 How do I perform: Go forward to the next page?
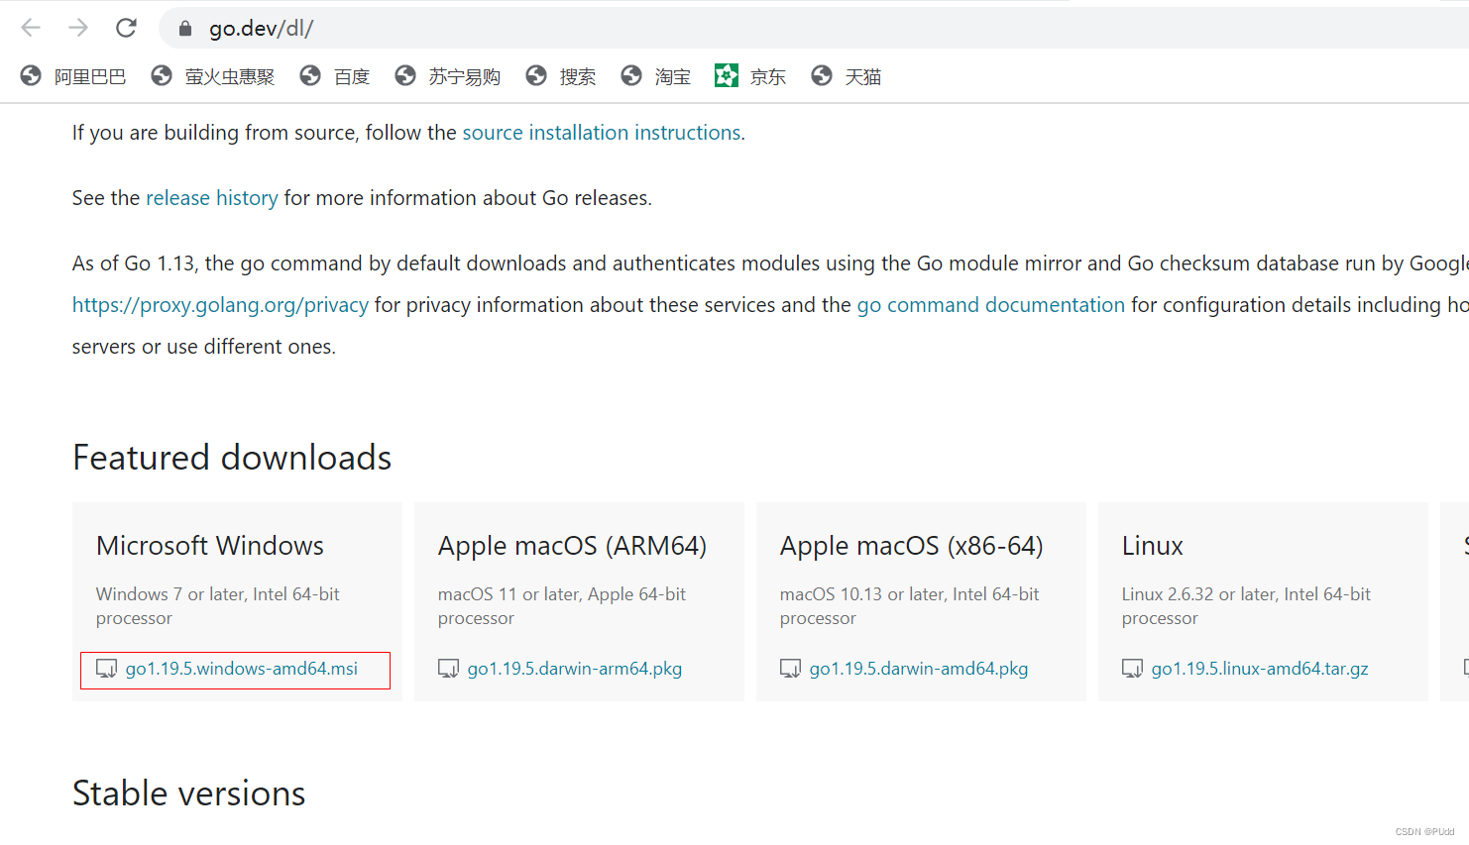pyautogui.click(x=78, y=28)
